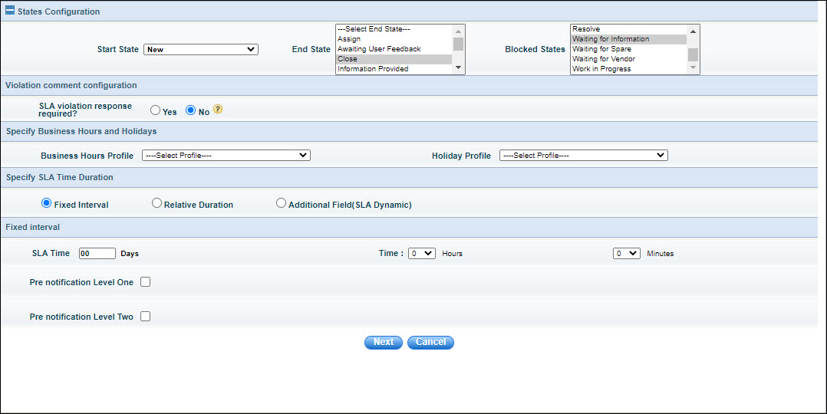Click the SLA violation help icon
827x414 pixels.
[x=218, y=110]
